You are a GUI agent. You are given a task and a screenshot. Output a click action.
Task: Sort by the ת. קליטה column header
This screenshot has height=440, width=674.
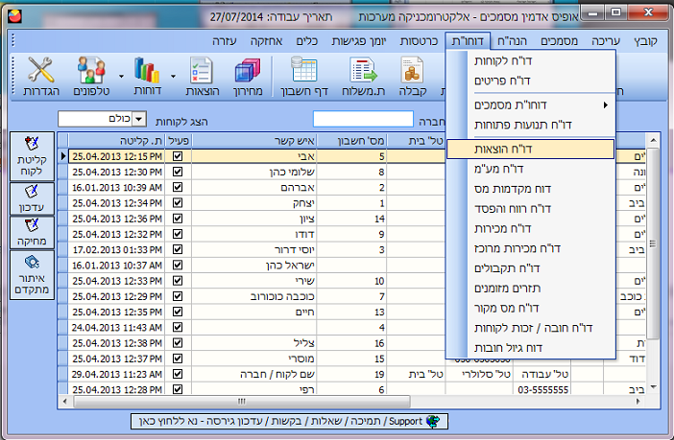[116, 140]
